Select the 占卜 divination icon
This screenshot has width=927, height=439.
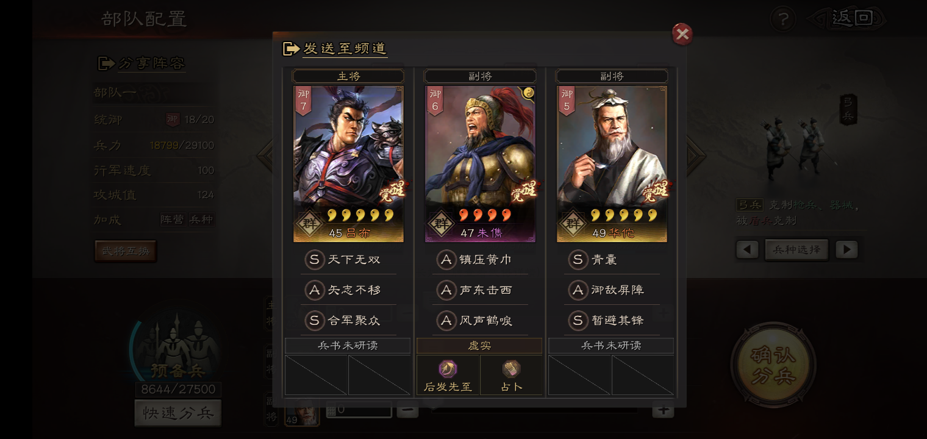coord(511,369)
